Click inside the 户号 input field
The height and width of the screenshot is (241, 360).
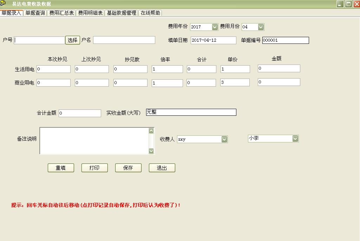click(39, 40)
